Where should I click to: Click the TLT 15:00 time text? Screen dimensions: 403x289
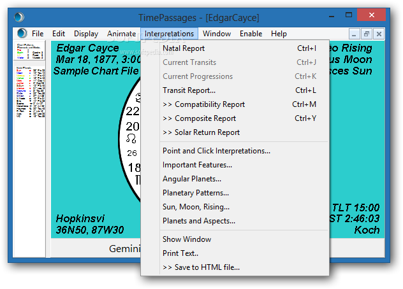click(x=356, y=208)
